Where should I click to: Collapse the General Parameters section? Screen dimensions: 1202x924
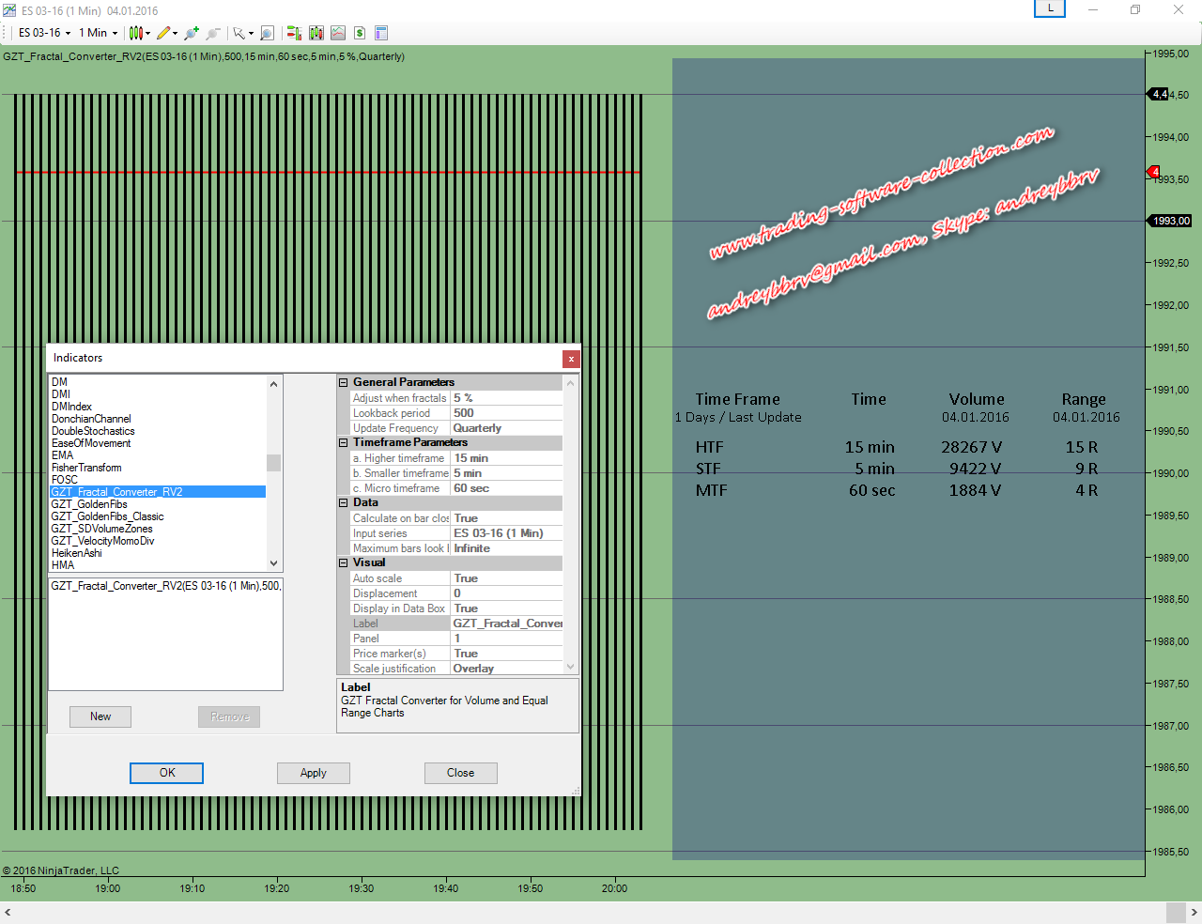click(x=344, y=382)
